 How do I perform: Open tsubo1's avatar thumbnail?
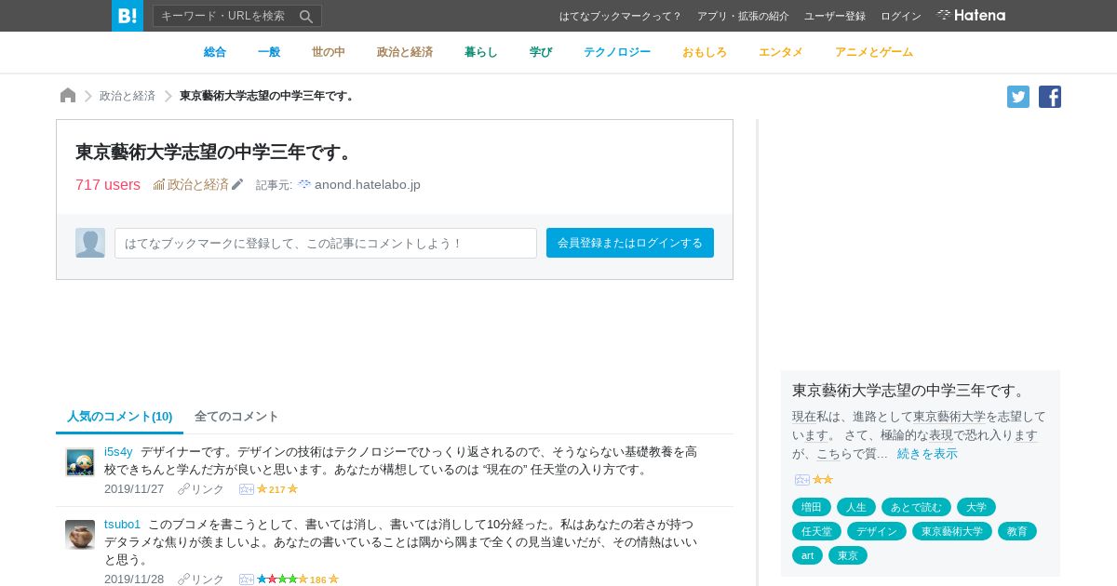pyautogui.click(x=80, y=535)
